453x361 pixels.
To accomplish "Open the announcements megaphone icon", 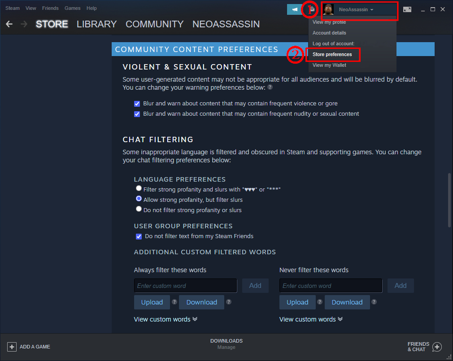I will pos(294,9).
